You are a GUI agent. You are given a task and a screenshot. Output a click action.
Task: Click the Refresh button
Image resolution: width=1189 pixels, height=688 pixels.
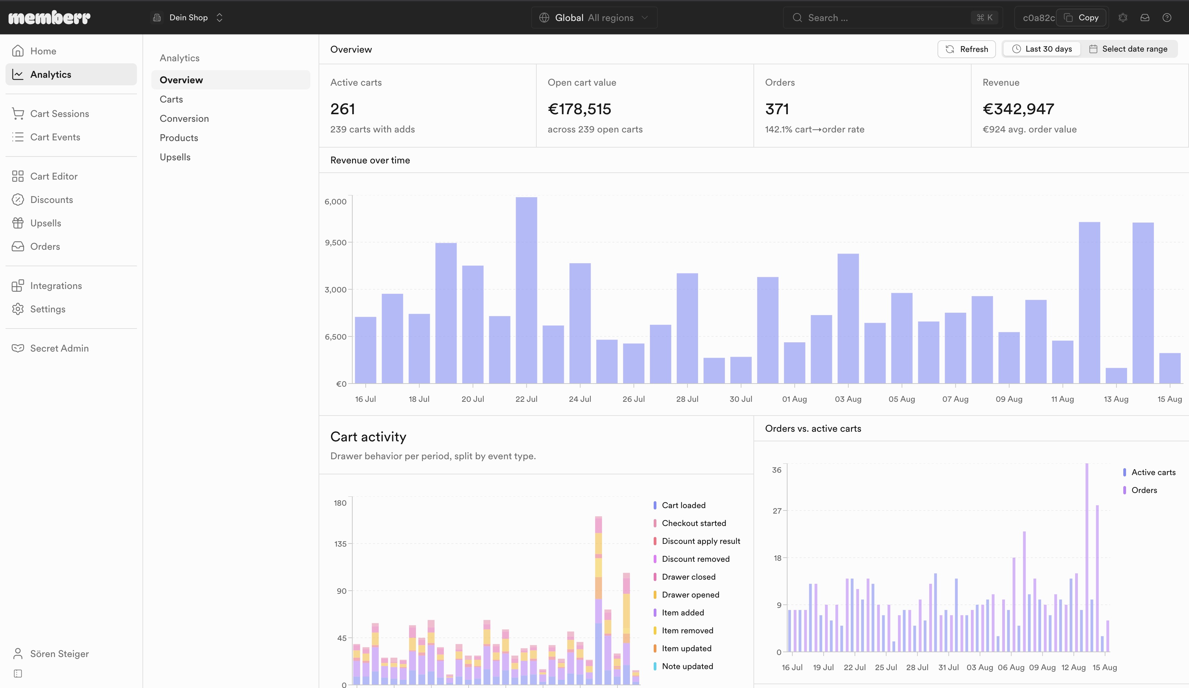click(x=966, y=49)
